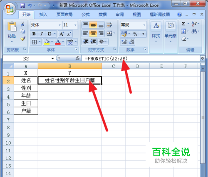Center text horizontally
The width and height of the screenshot is (208, 177).
(93, 33)
